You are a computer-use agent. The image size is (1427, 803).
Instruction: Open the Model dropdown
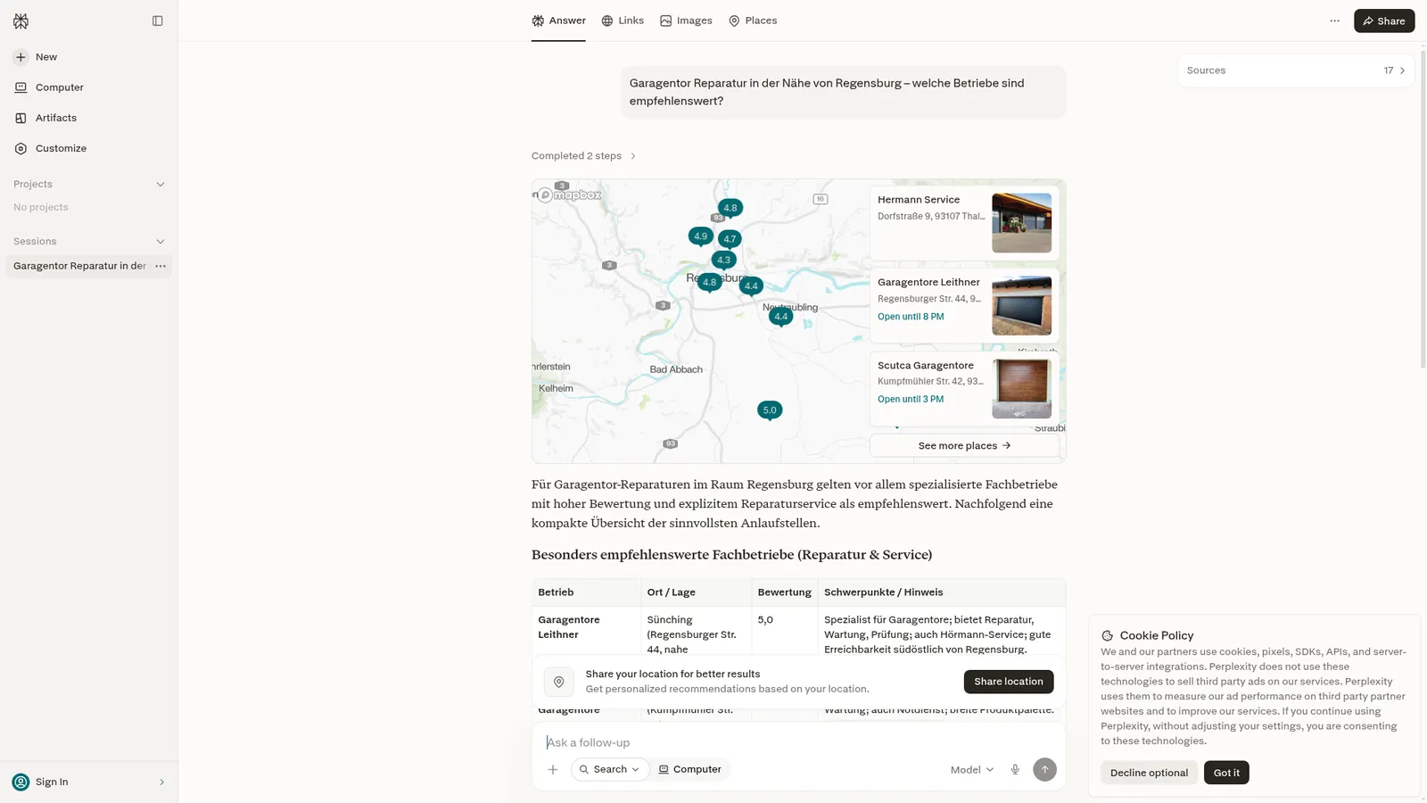pos(971,770)
